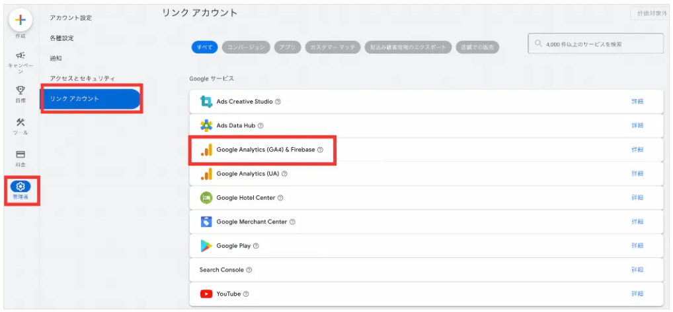Image resolution: width=673 pixels, height=312 pixels.
Task: Click the YouTube logo icon
Action: [x=206, y=294]
